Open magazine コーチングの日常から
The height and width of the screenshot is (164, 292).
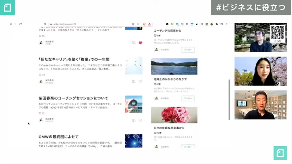(167, 31)
